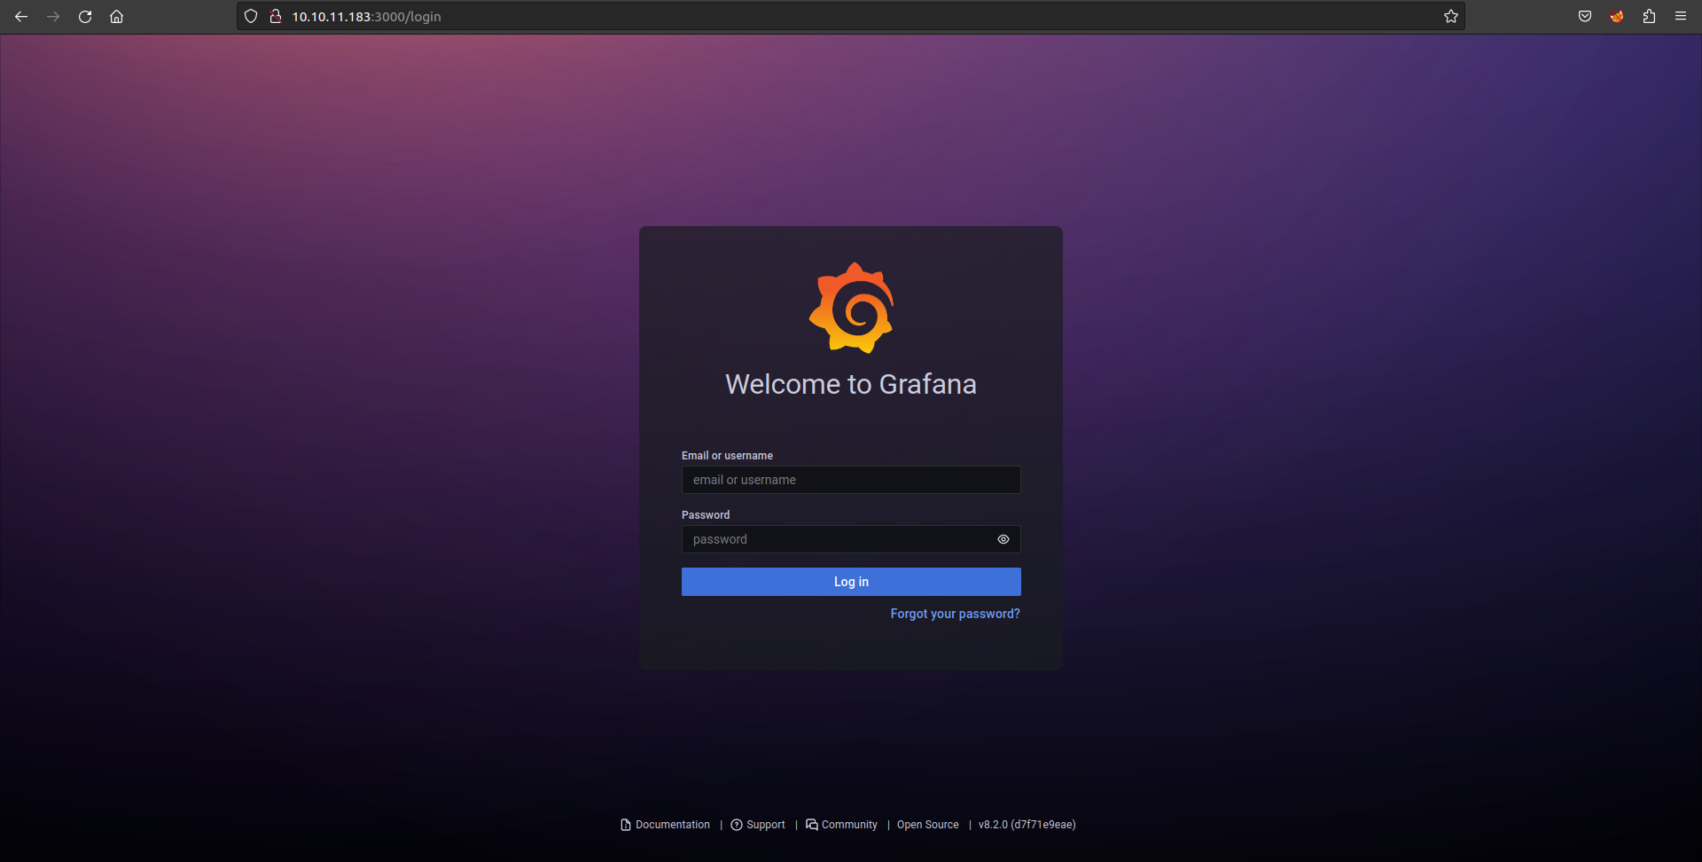1702x862 pixels.
Task: Open the Pocket save icon
Action: [1585, 16]
